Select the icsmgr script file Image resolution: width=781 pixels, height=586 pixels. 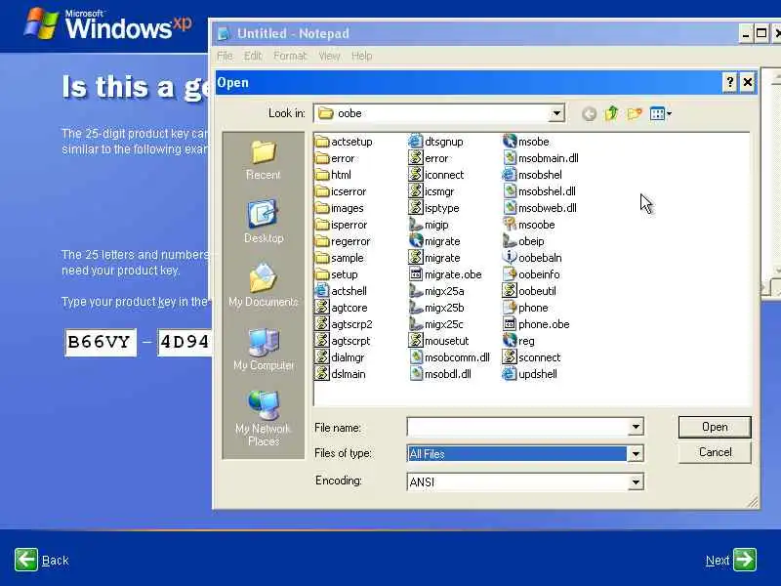tap(432, 191)
